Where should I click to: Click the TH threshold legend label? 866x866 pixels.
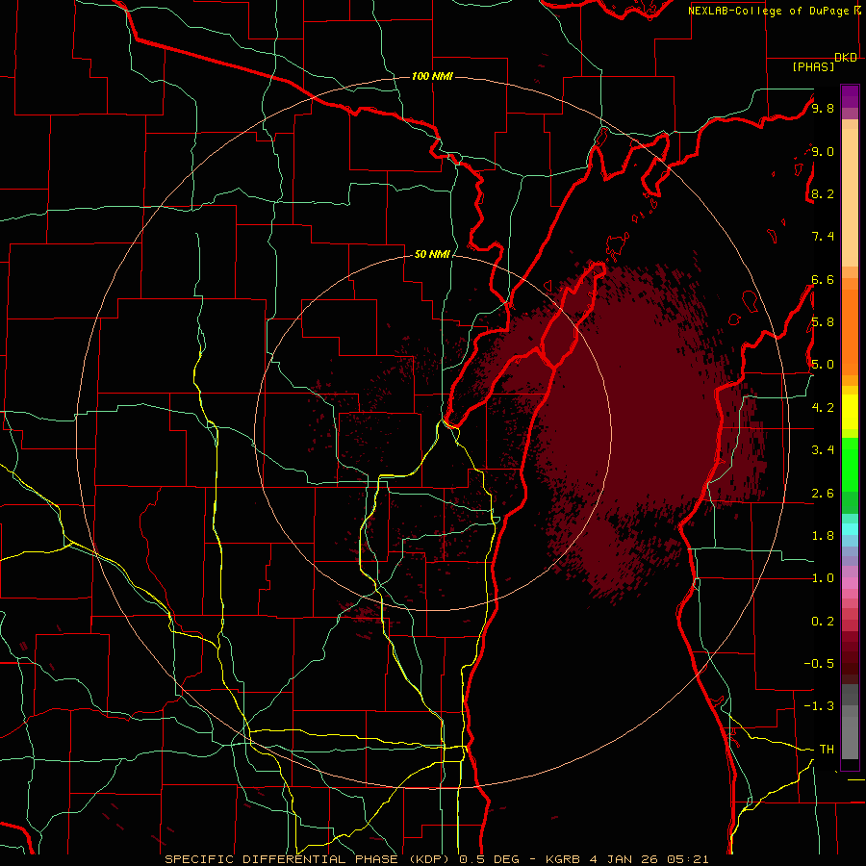pyautogui.click(x=827, y=750)
